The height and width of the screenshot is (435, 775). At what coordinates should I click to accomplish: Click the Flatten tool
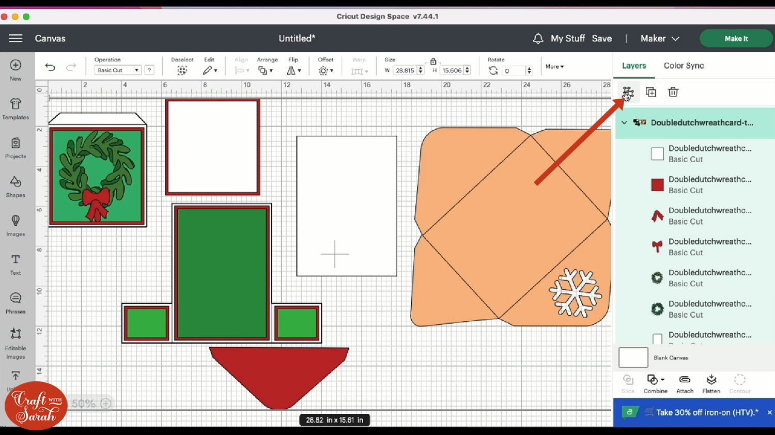pyautogui.click(x=711, y=384)
